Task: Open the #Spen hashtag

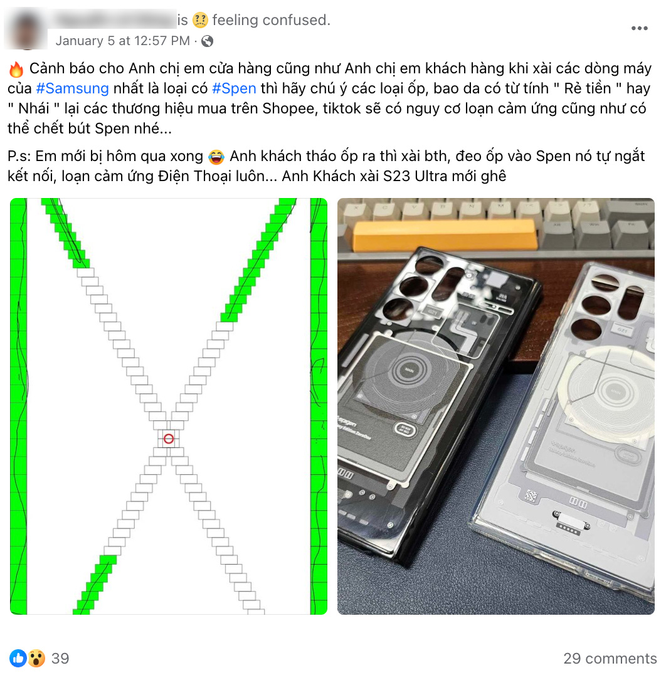Action: (x=234, y=88)
